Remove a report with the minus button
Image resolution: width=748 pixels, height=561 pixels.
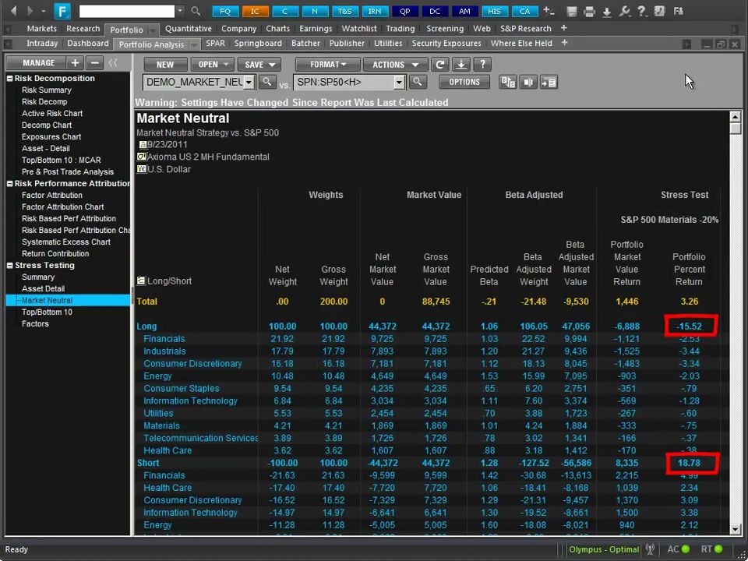[95, 62]
